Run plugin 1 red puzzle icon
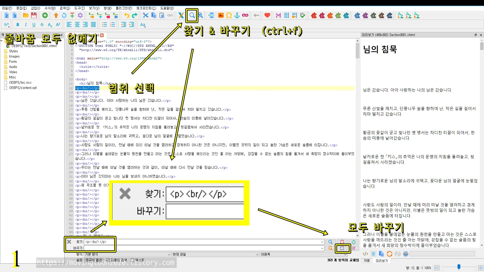Screen dimensions: 484x272 point(314,16)
